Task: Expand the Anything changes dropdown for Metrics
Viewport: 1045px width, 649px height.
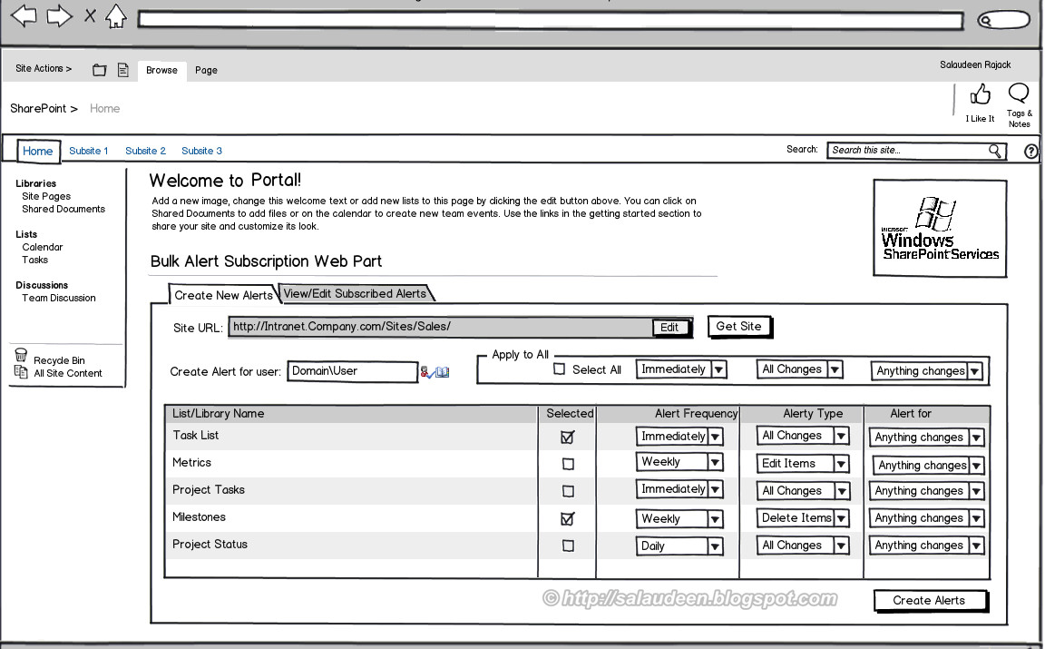Action: (976, 465)
